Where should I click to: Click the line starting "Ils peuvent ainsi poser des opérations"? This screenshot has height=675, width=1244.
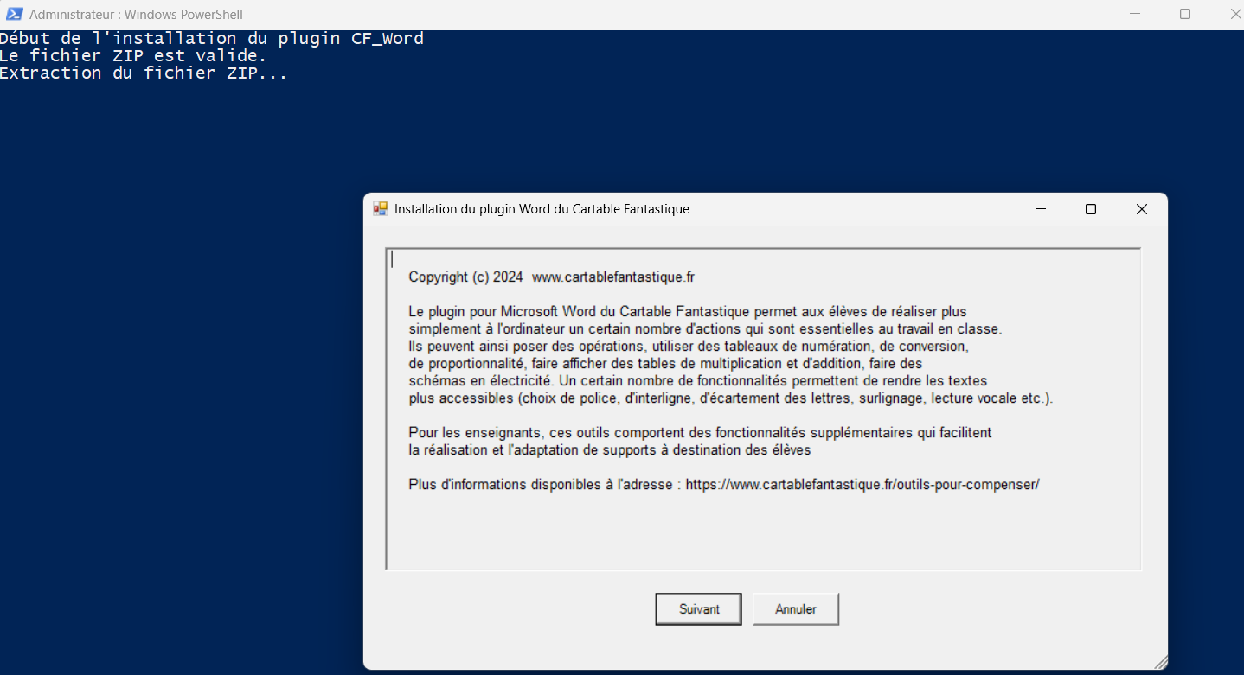point(689,347)
